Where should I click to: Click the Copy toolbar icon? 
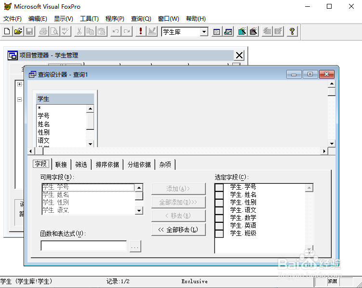click(x=90, y=31)
